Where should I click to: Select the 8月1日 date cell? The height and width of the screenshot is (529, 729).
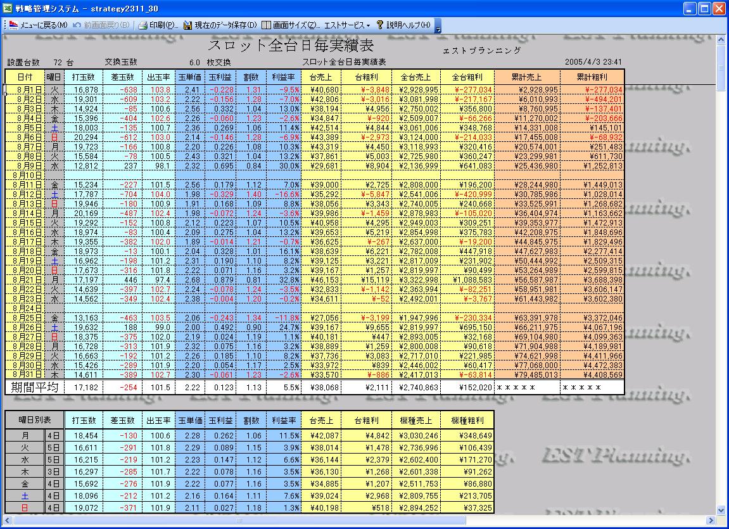pos(25,90)
